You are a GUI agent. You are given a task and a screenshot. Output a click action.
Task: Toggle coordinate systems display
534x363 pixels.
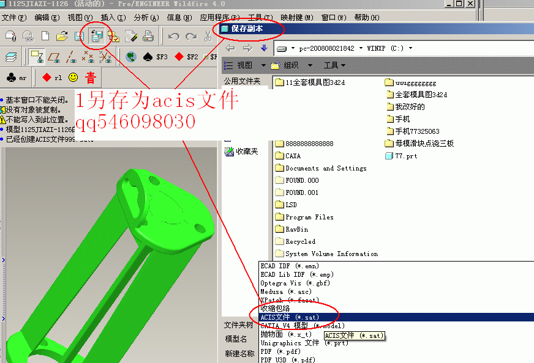point(105,57)
